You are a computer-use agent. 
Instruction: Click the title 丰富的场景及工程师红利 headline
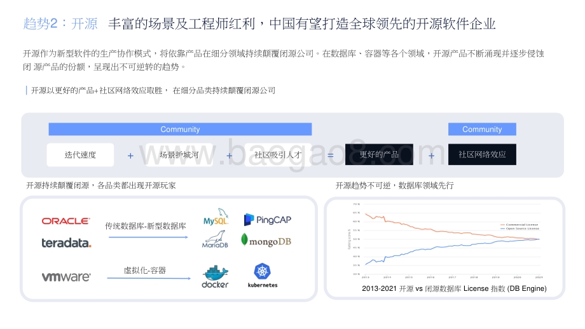pos(301,24)
